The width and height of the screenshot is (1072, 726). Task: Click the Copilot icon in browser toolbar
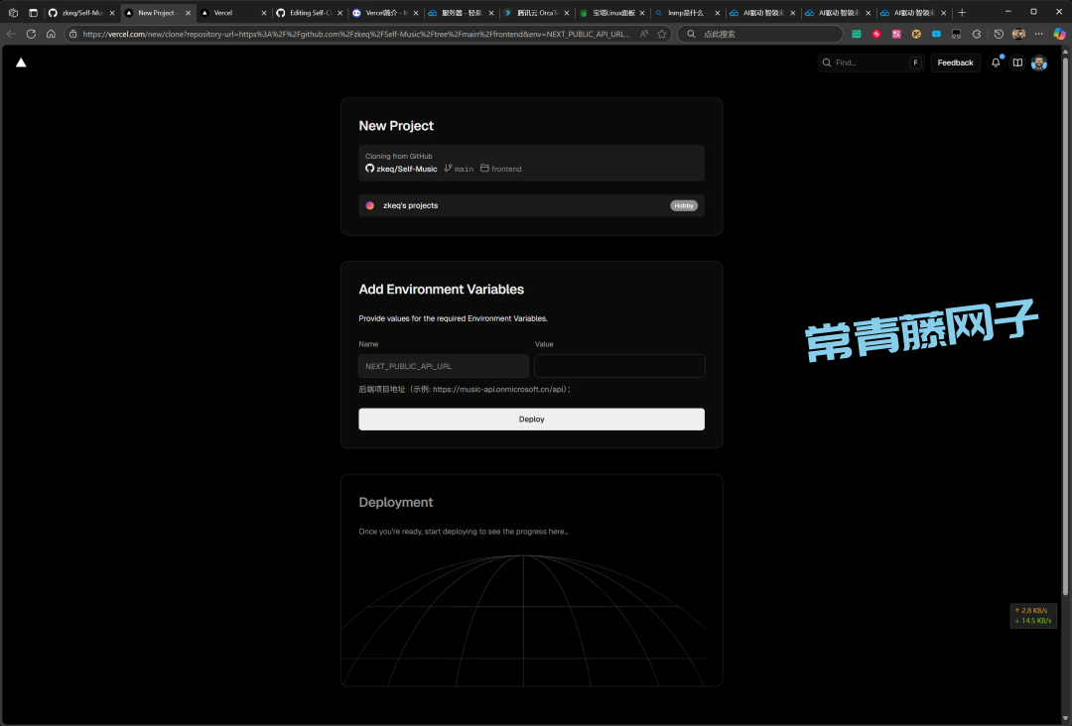click(x=1059, y=34)
